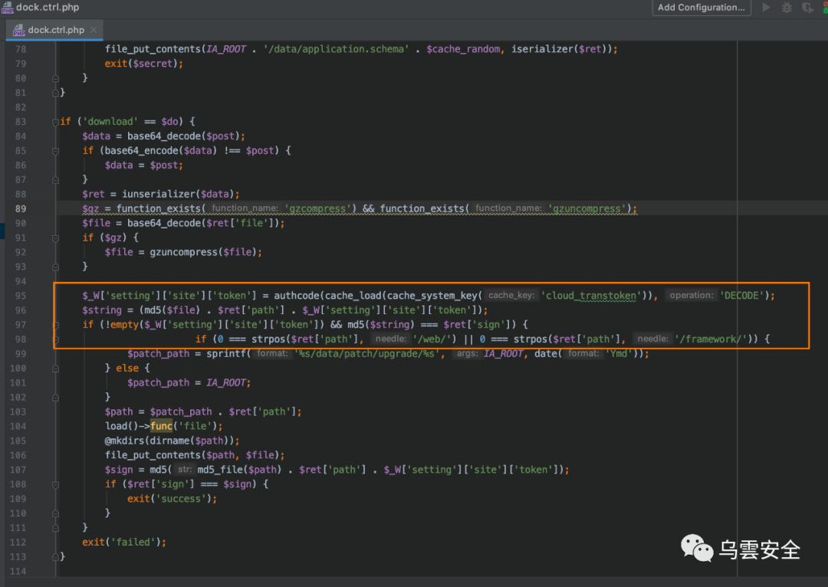Image resolution: width=828 pixels, height=587 pixels.
Task: Click '$cache_random' on line 78
Action: pos(463,49)
